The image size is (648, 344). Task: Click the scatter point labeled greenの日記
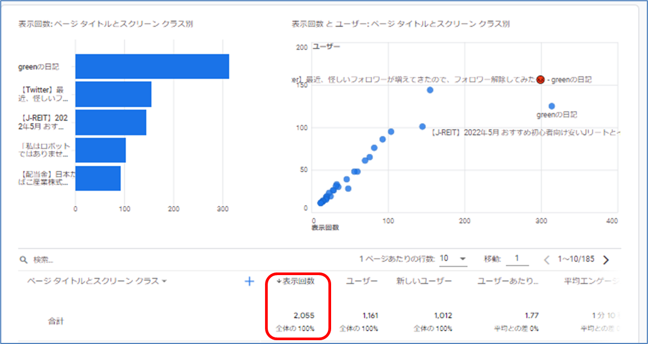click(x=551, y=106)
